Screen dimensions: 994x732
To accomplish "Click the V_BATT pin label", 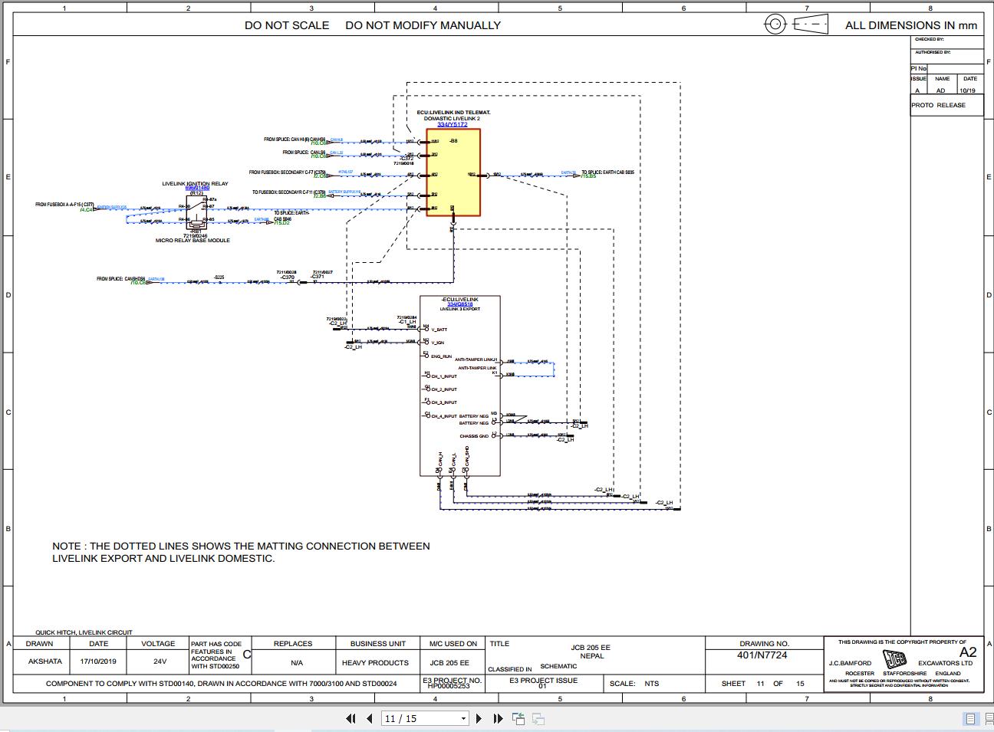I will click(x=439, y=330).
